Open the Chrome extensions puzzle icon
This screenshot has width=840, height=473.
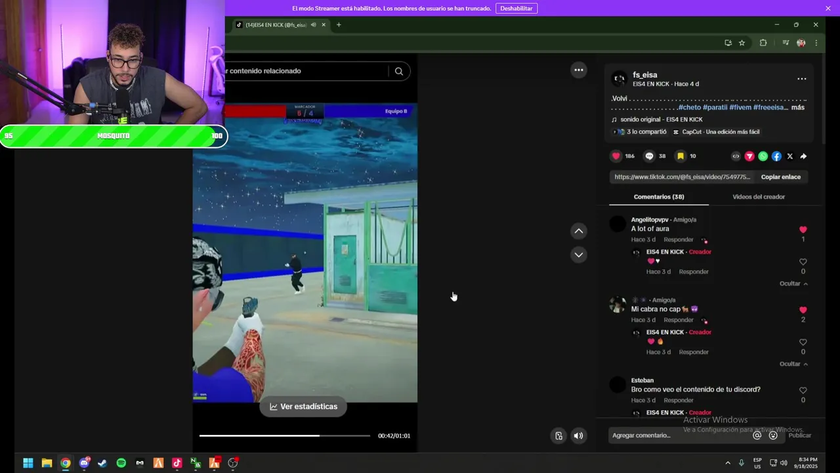pyautogui.click(x=763, y=43)
